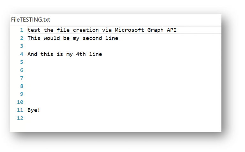Click line number 5 in the gutter
This screenshot has width=245, height=152.
pyautogui.click(x=22, y=62)
